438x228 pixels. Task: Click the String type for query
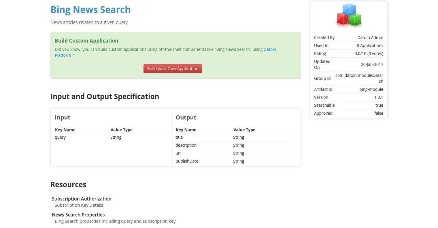coord(116,137)
